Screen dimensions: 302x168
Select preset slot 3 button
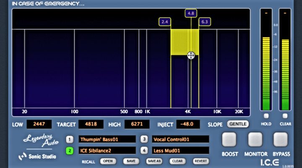(144, 139)
